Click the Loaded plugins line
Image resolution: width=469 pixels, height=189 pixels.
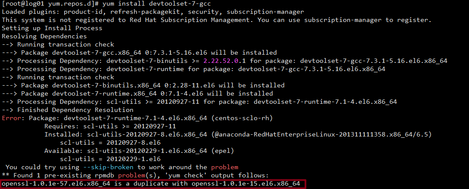pyautogui.click(x=153, y=12)
